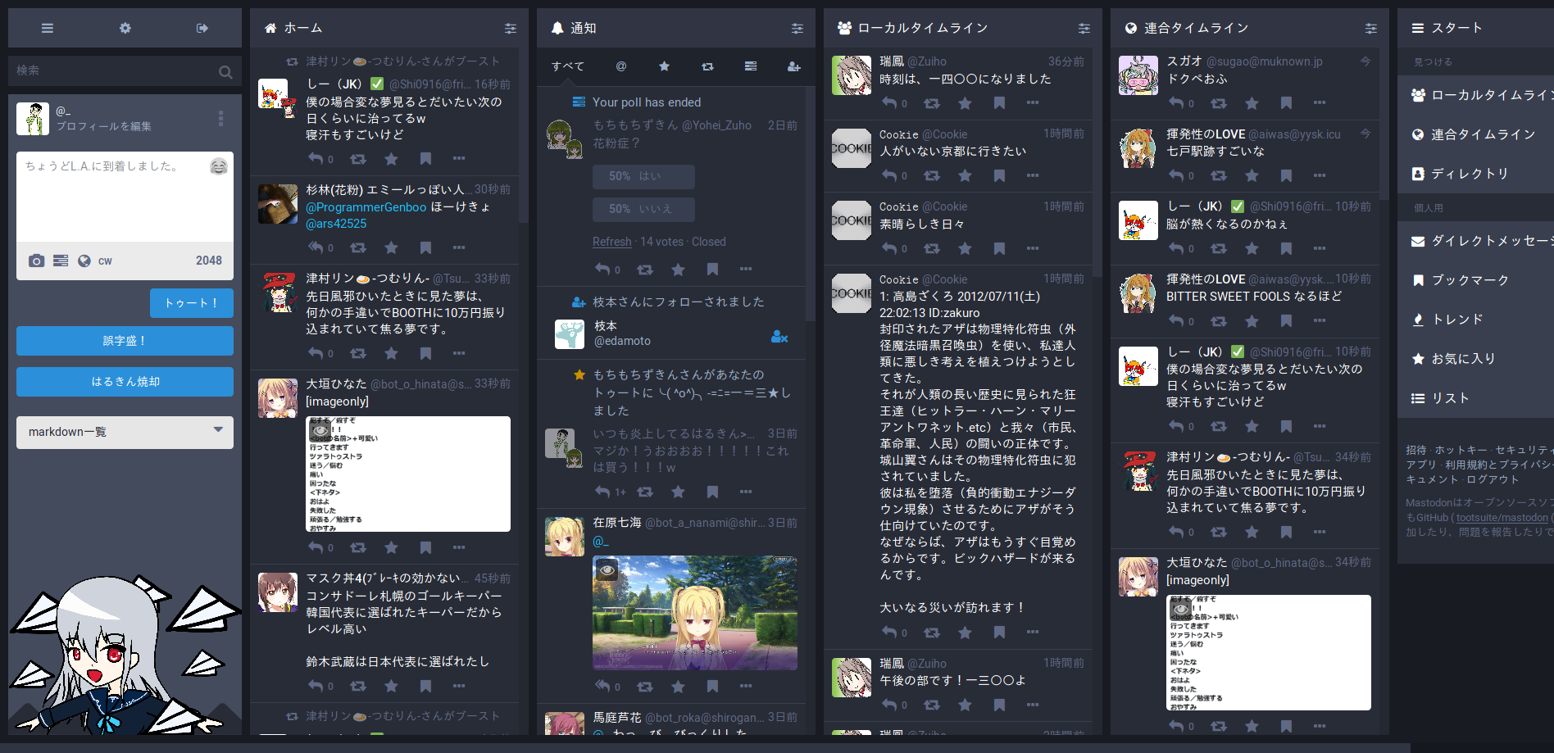
Task: Reply to the 七戸駅跡すごいな post
Action: [1176, 175]
